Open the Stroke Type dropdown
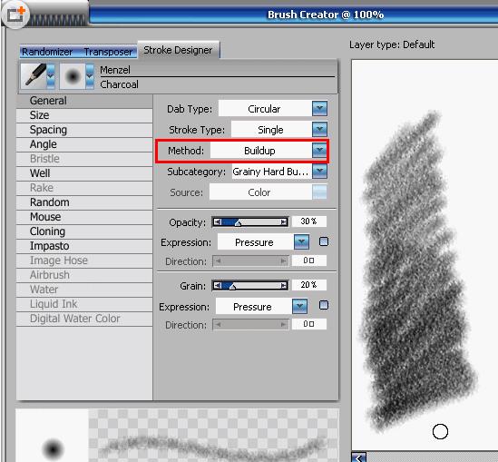This screenshot has width=498, height=462. [319, 129]
